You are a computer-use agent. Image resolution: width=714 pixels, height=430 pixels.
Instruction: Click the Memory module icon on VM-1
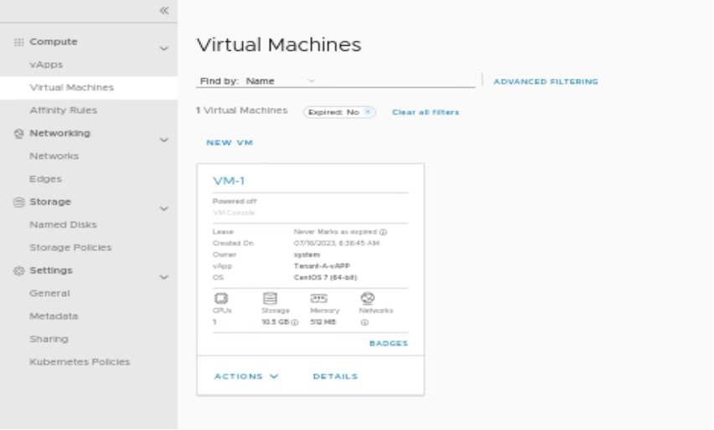pos(318,297)
